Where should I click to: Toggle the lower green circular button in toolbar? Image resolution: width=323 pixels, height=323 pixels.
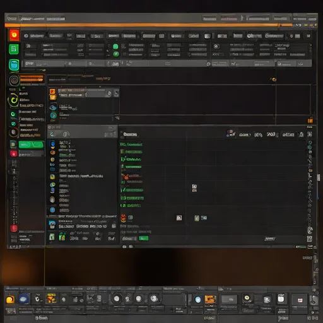(x=116, y=54)
